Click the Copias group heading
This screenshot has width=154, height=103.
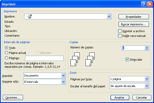click(x=74, y=42)
